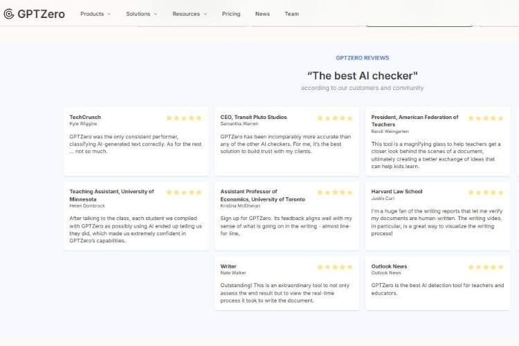Image resolution: width=519 pixels, height=346 pixels.
Task: Click star rating on Outlook News review
Action: pyautogui.click(x=486, y=267)
